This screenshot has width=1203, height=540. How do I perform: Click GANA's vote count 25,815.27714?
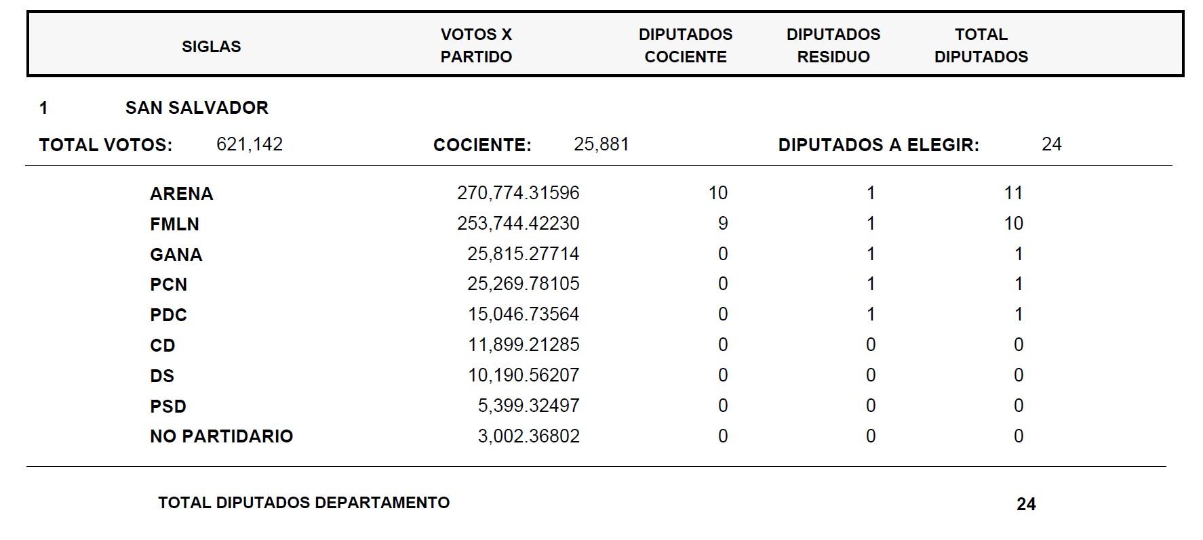pos(523,254)
